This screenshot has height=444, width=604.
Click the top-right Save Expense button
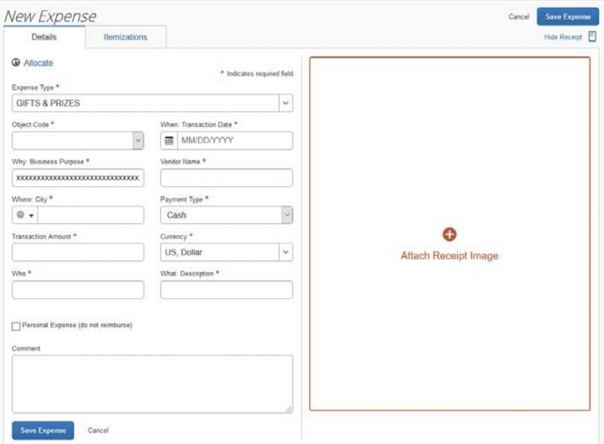point(567,17)
